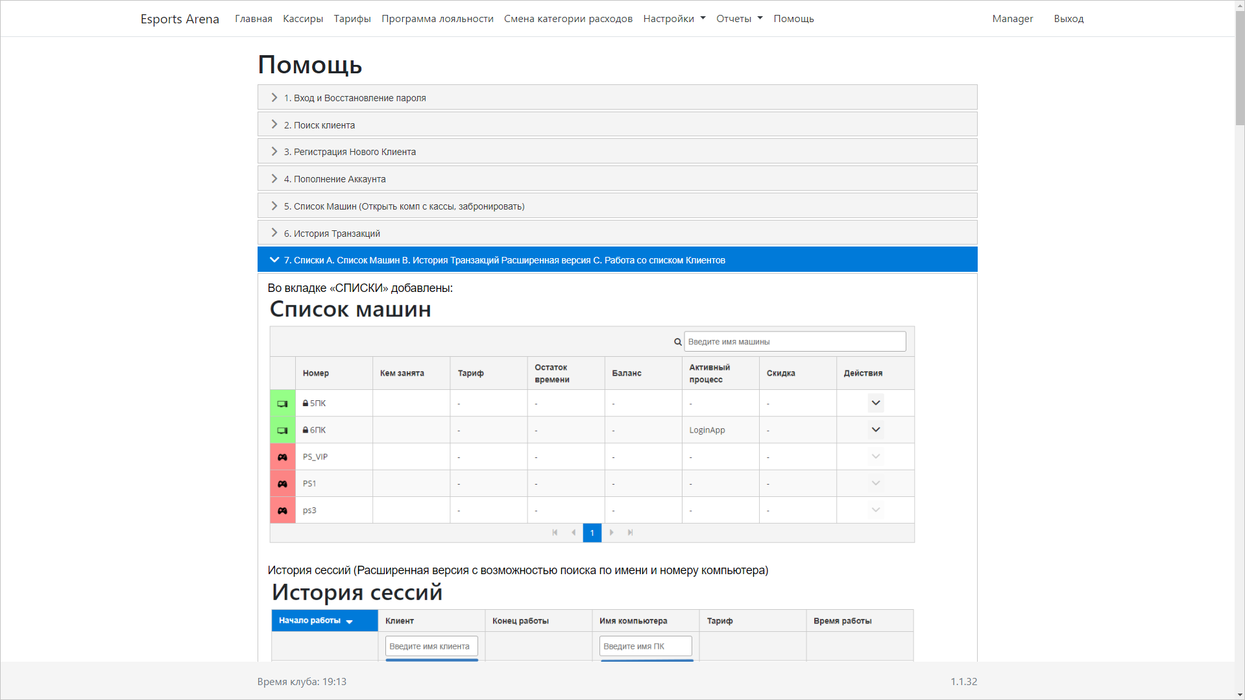
Task: Click the machine name search field
Action: [795, 341]
